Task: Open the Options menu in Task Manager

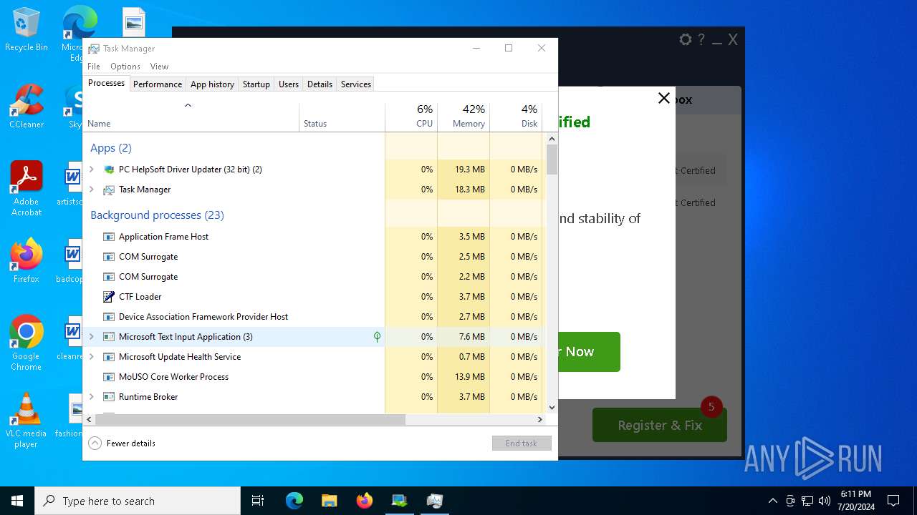Action: click(x=125, y=67)
